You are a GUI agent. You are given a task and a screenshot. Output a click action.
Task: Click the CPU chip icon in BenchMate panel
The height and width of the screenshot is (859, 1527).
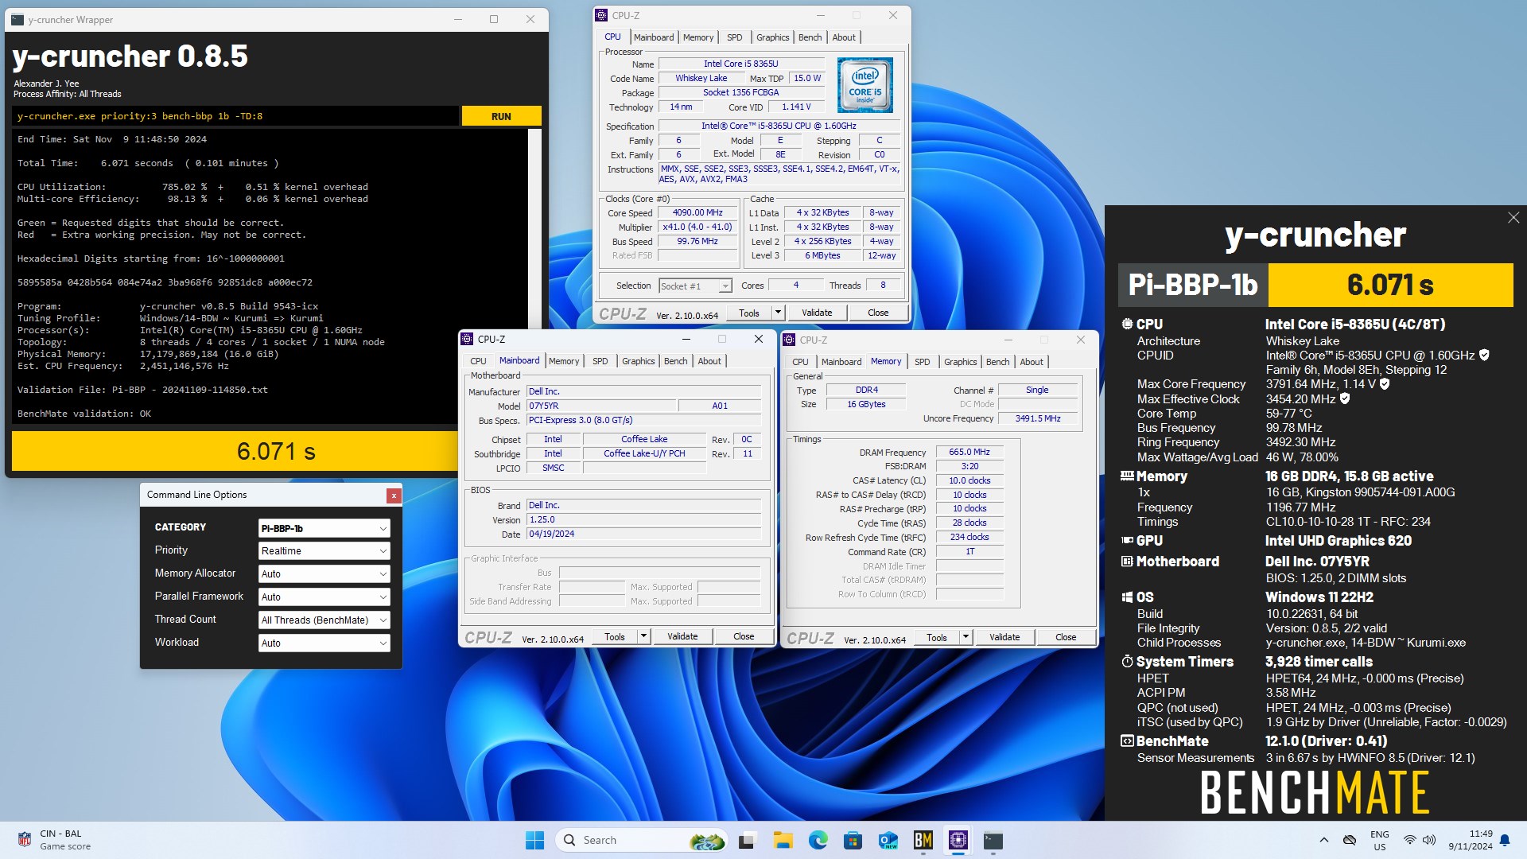pos(1127,325)
